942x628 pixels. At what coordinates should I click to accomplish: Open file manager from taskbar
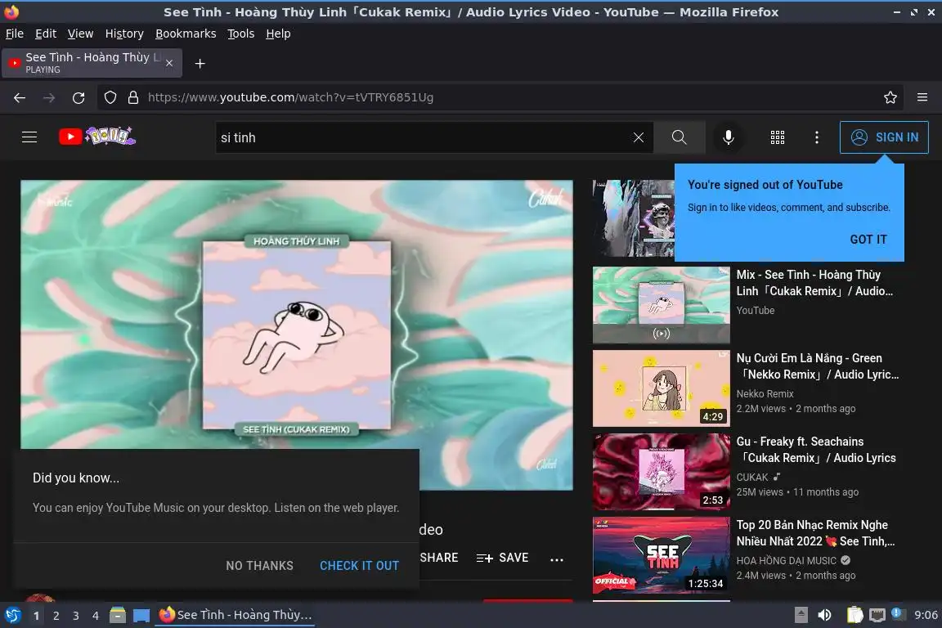tap(118, 616)
